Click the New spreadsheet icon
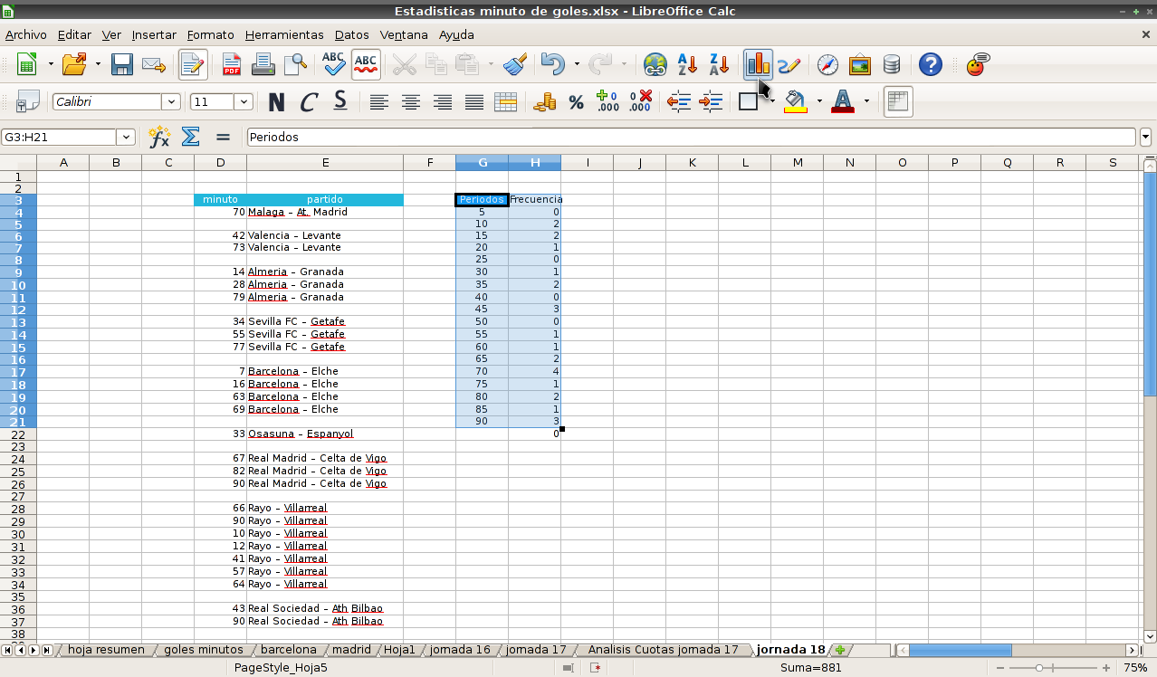This screenshot has width=1157, height=677. pyautogui.click(x=27, y=65)
